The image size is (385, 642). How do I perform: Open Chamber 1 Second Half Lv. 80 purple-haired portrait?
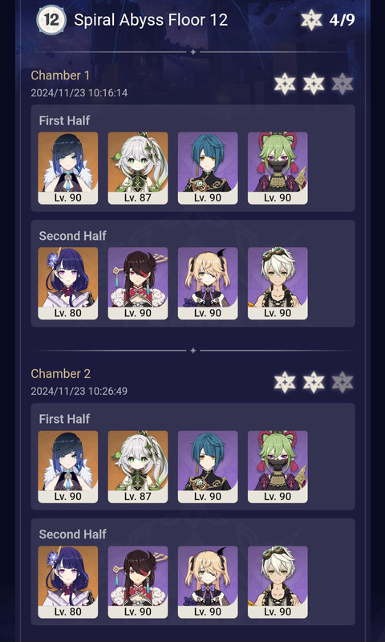[68, 283]
